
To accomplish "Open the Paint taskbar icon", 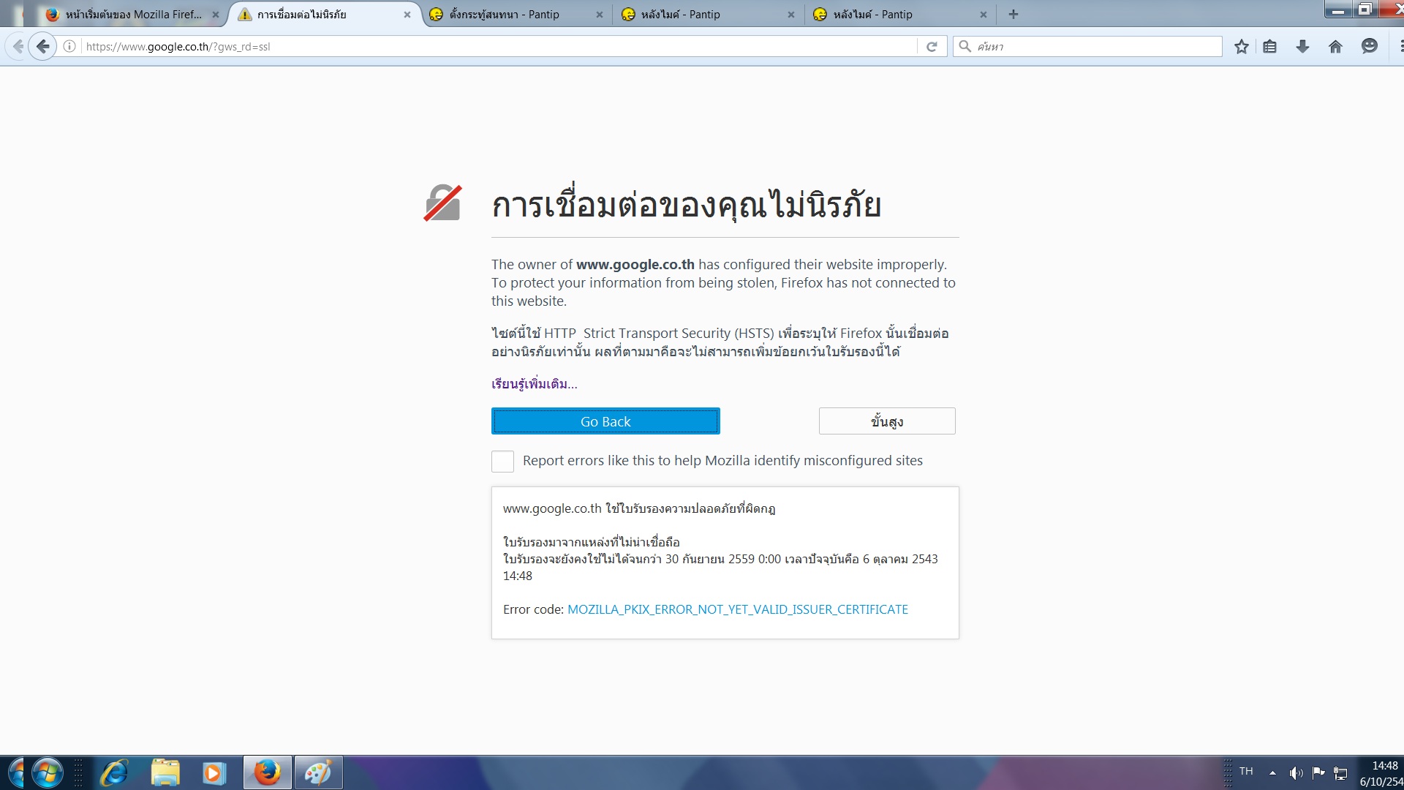I will click(318, 772).
